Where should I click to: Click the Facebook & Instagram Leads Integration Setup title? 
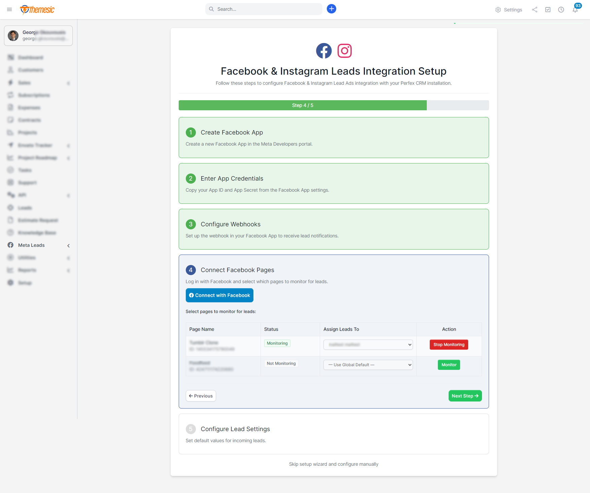pos(334,71)
